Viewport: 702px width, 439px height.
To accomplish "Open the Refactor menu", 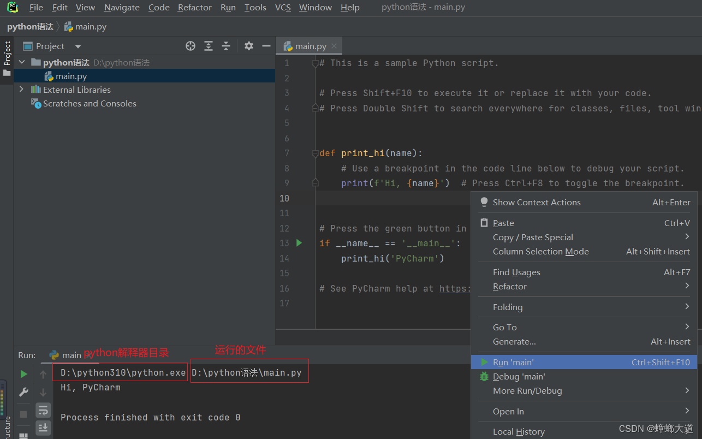I will [194, 8].
